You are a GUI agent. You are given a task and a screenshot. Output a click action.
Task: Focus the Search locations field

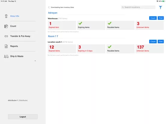coord(138,7)
